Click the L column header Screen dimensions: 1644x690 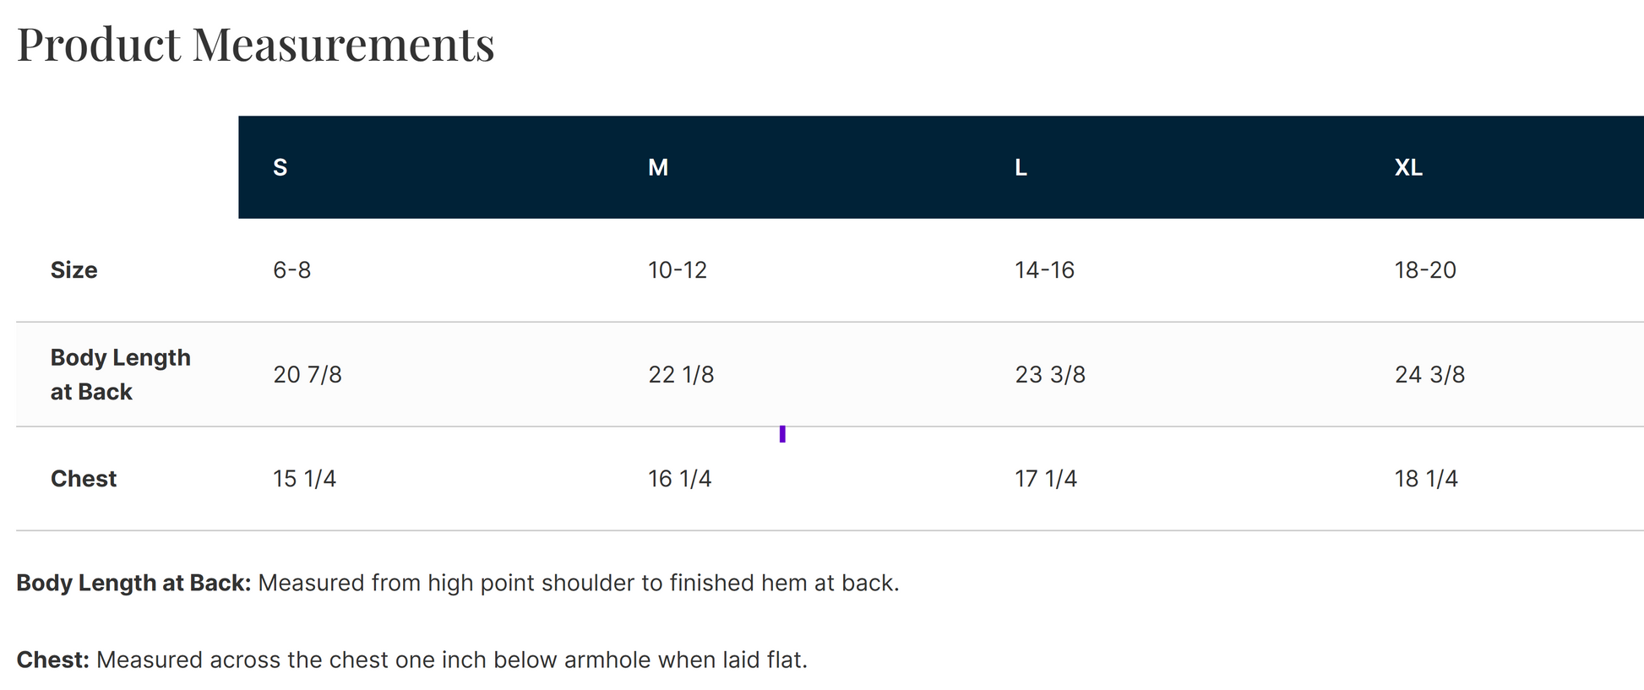click(1021, 167)
